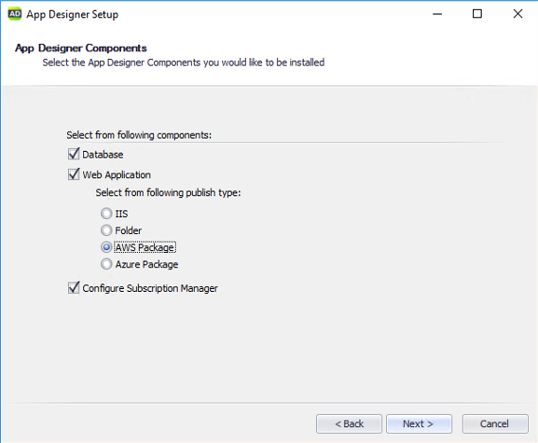Maximize the App Designer Setup window
The image size is (538, 443).
click(477, 14)
